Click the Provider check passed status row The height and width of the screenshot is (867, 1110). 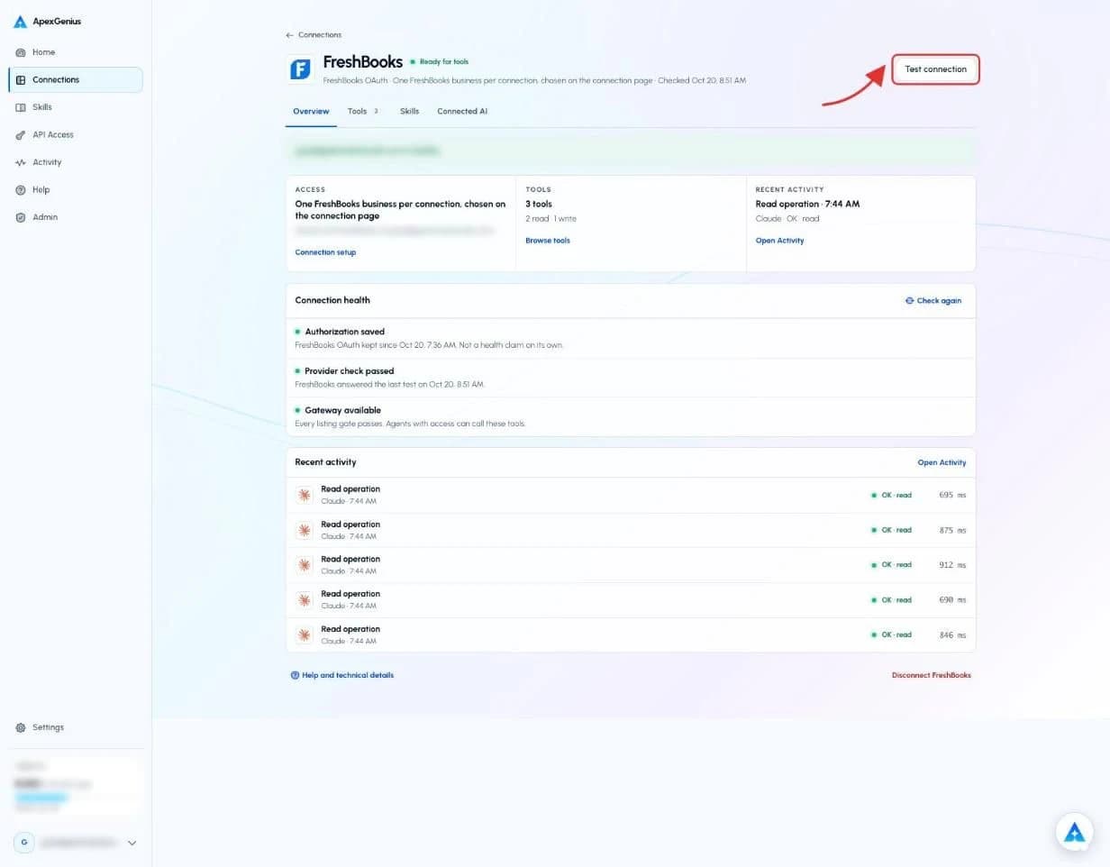click(631, 377)
